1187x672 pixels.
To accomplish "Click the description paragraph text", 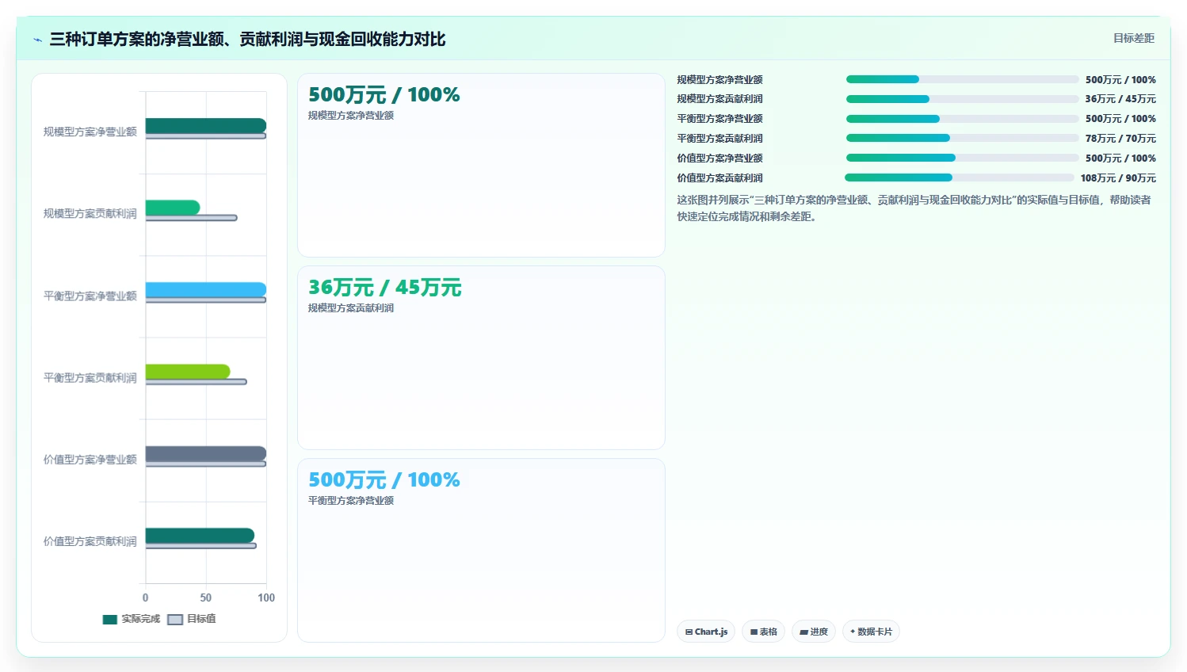I will click(914, 208).
